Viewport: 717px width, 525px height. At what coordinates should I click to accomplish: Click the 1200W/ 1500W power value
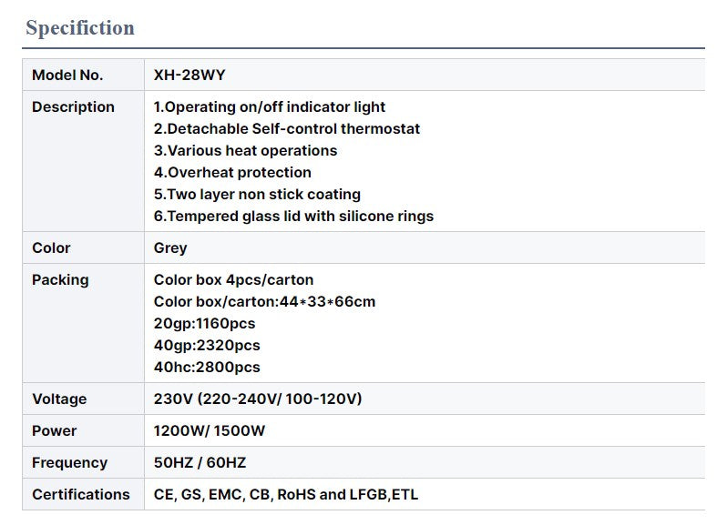pos(209,431)
